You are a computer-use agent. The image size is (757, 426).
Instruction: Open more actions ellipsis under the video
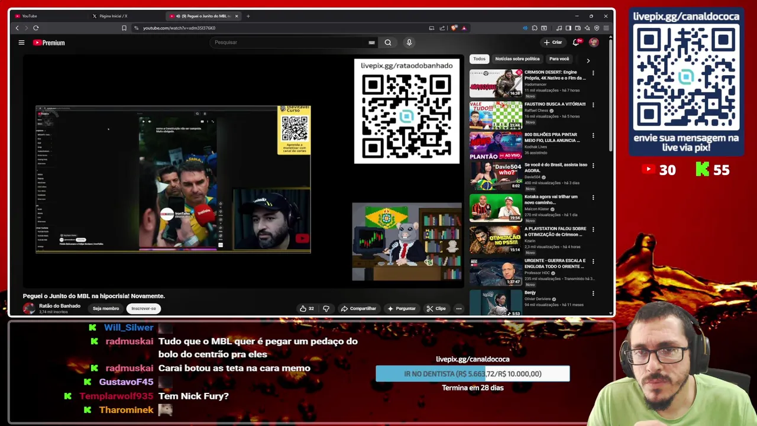coord(458,308)
